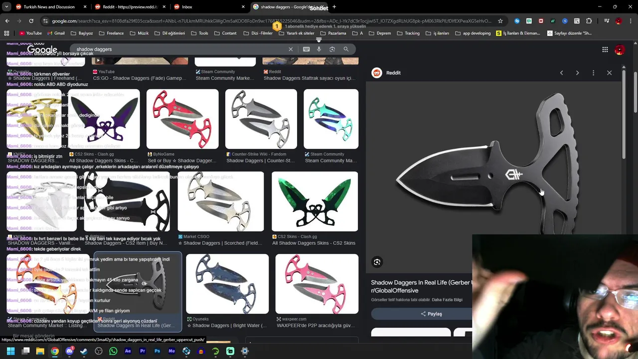The height and width of the screenshot is (359, 638).
Task: Open the Counter-Strike Wiki Fandom daggers thumbnail
Action: 261,119
